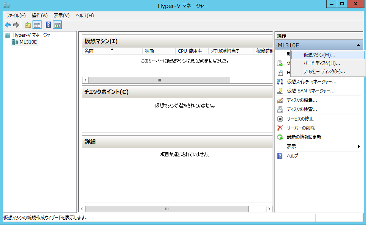
Task: Expand the 表示 submenu in actions pane
Action: 291,147
